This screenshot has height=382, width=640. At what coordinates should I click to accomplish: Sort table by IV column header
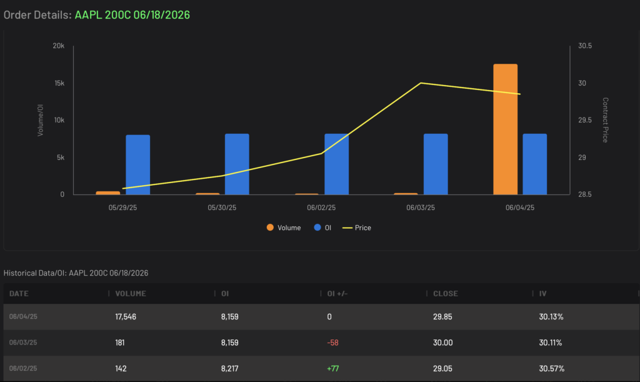[x=542, y=293]
